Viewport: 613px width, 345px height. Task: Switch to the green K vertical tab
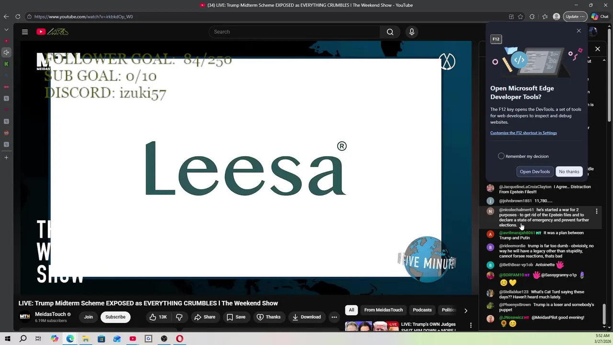(x=6, y=64)
